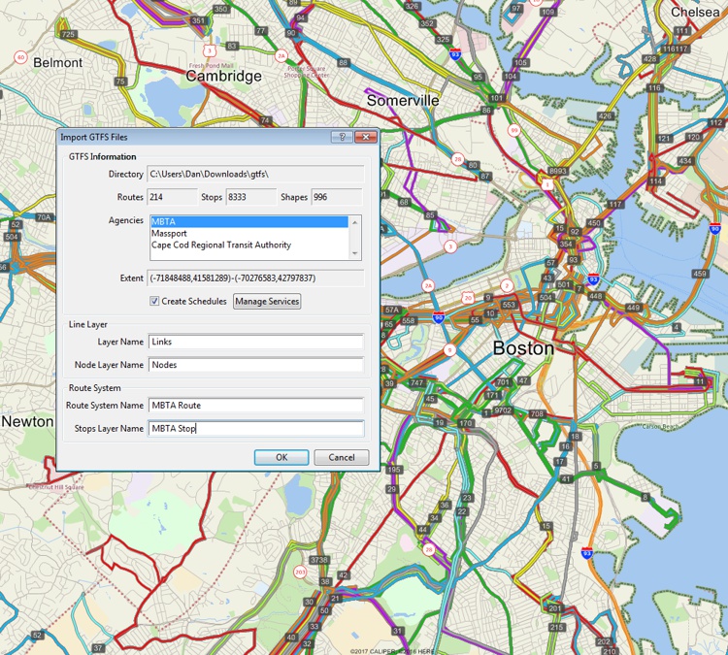Open Manage Services

click(267, 302)
